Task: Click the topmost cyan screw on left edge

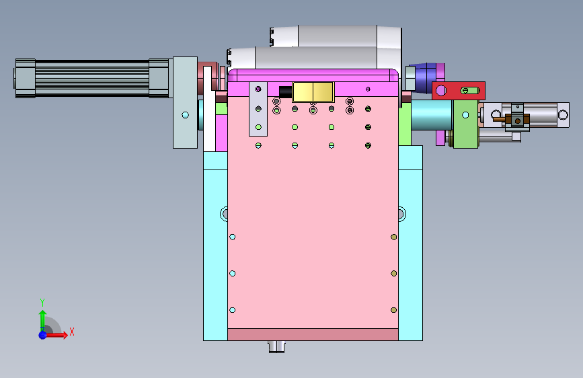Action: coord(233,237)
